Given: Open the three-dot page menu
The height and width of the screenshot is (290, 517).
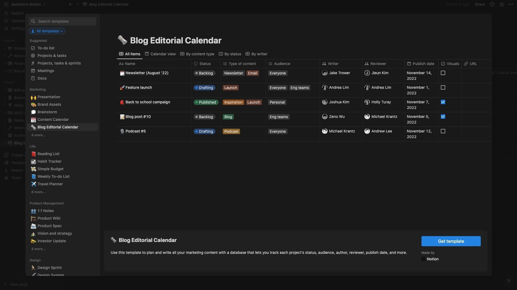Looking at the screenshot, I should click(511, 4).
